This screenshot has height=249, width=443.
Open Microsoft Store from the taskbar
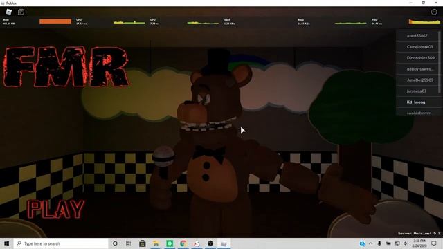[142, 243]
